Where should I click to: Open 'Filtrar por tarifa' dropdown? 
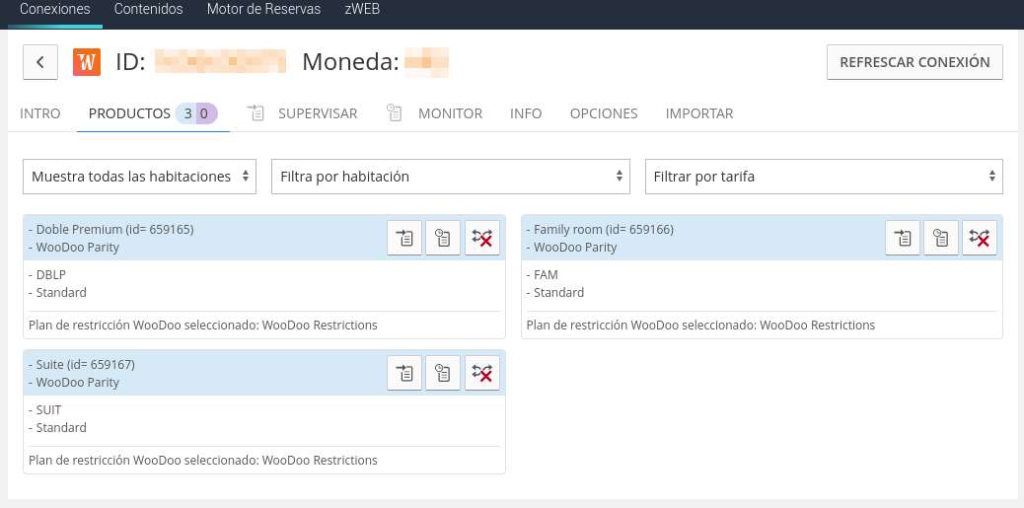click(824, 177)
